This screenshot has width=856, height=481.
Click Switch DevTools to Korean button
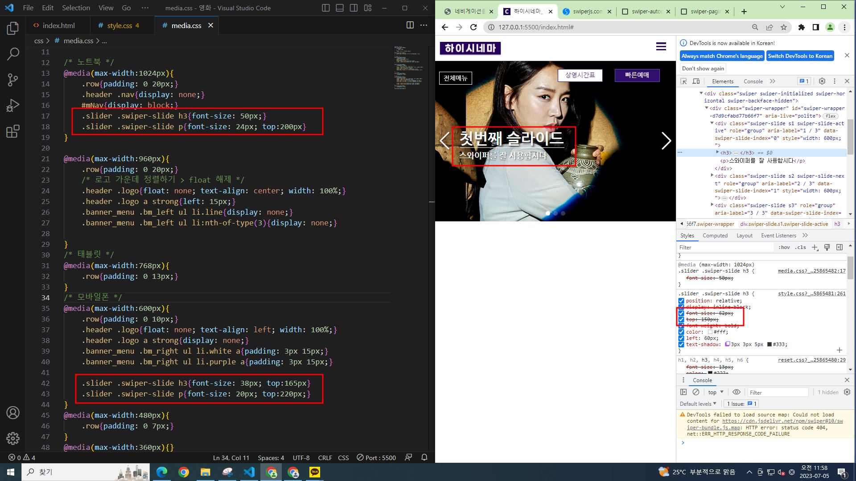pos(800,56)
